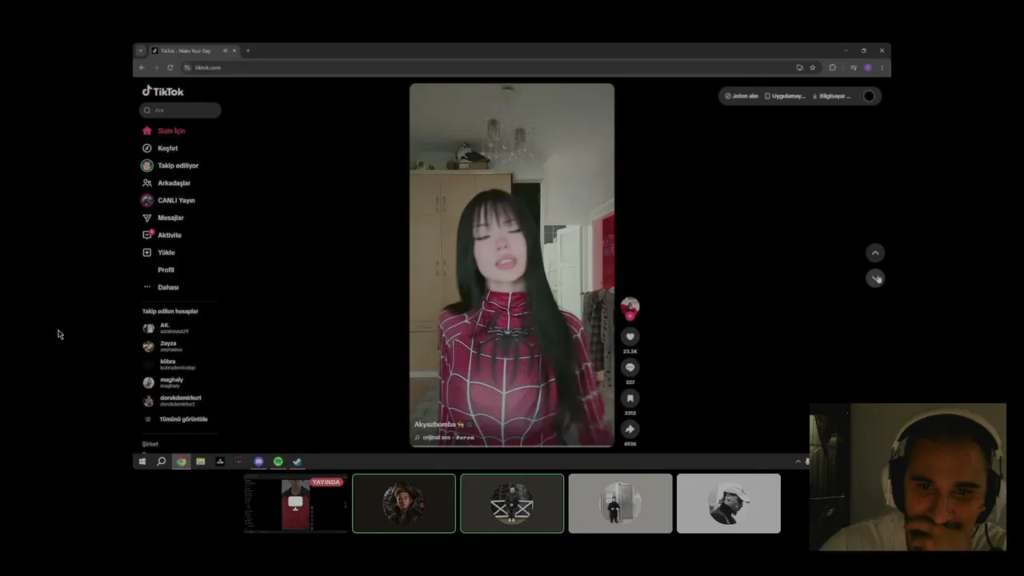Select the participant tile with white-cap avatar
Screen dimensions: 1024x576
729,503
